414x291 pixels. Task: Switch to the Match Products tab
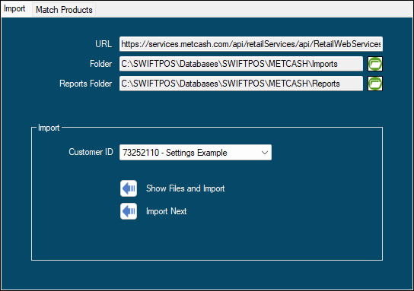click(64, 10)
